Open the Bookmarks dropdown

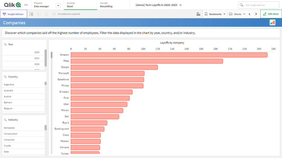215,14
